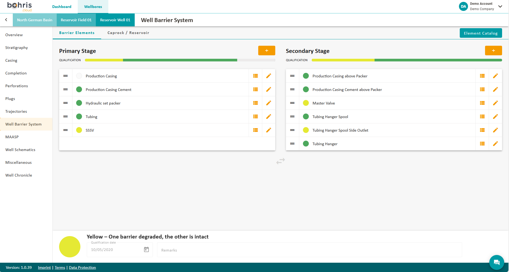The image size is (509, 272).
Task: Add element to Primary Stage with plus
Action: click(266, 51)
